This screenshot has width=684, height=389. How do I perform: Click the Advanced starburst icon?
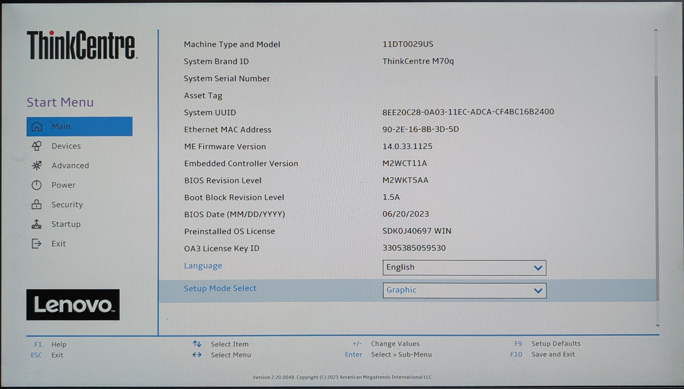coord(37,166)
